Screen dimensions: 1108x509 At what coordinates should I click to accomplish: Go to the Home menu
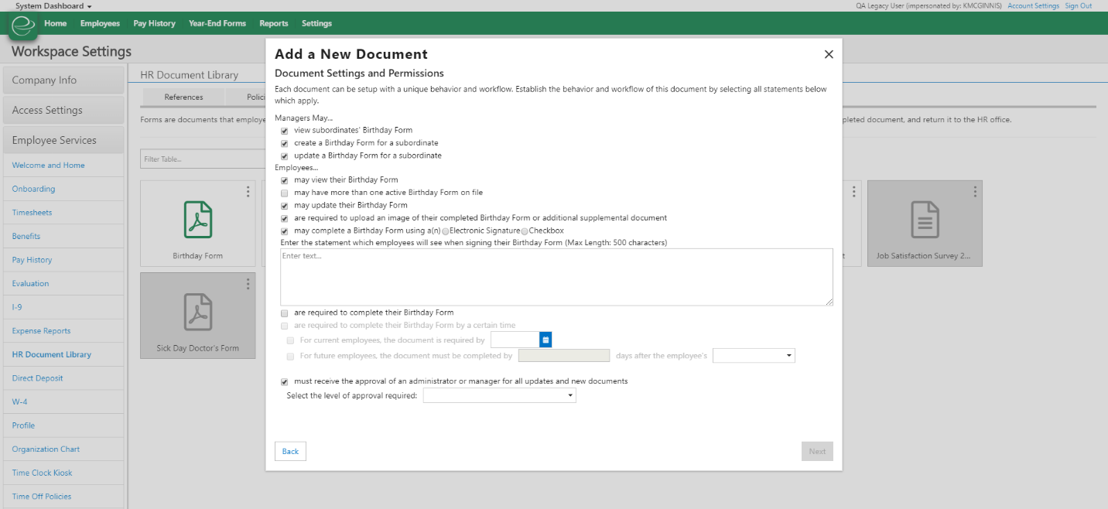tap(56, 23)
